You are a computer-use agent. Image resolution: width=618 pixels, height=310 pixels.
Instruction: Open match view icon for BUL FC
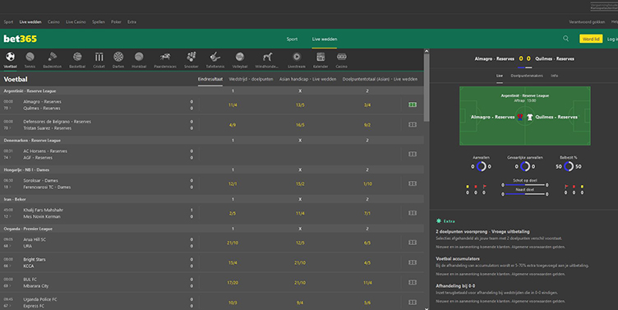tap(413, 282)
